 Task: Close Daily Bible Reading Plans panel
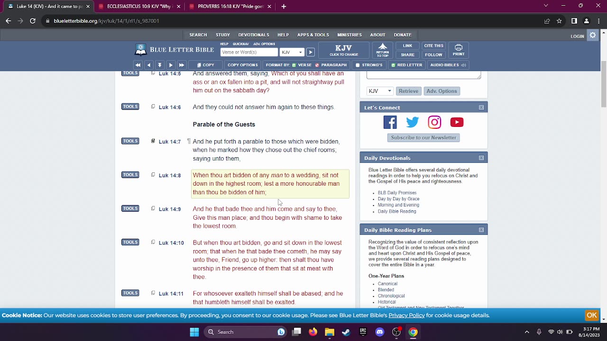pyautogui.click(x=481, y=230)
